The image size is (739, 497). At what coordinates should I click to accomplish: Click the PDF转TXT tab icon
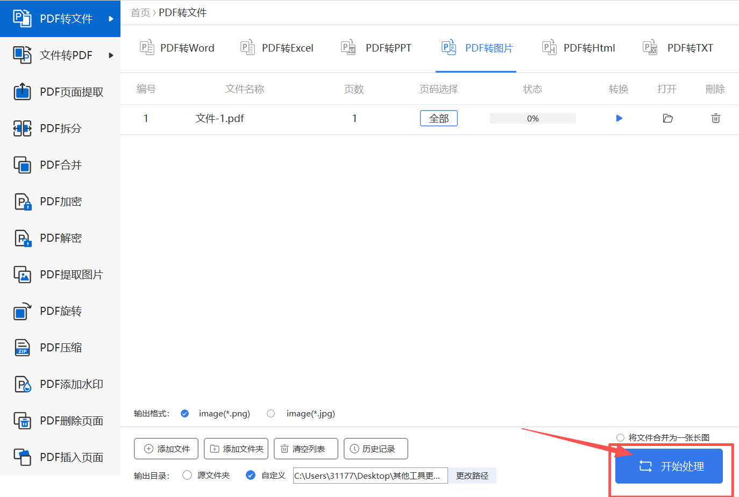click(x=650, y=48)
